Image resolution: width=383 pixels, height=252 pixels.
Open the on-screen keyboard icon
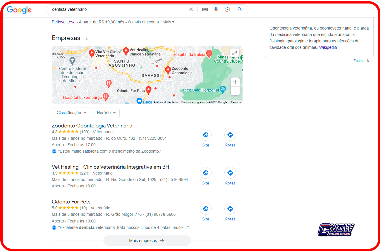pos(205,9)
